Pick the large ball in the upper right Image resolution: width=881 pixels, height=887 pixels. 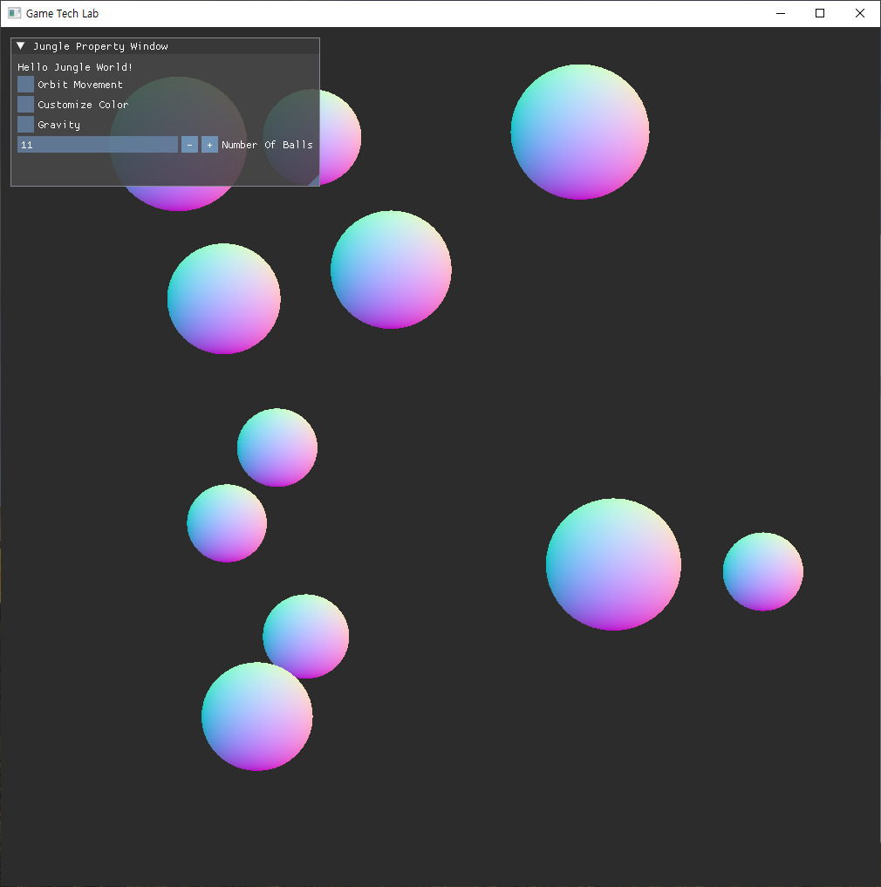tap(580, 132)
